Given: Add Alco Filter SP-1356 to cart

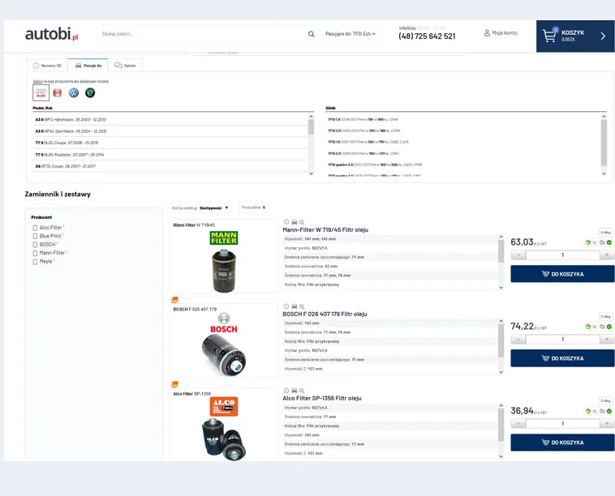Looking at the screenshot, I should coord(562,443).
